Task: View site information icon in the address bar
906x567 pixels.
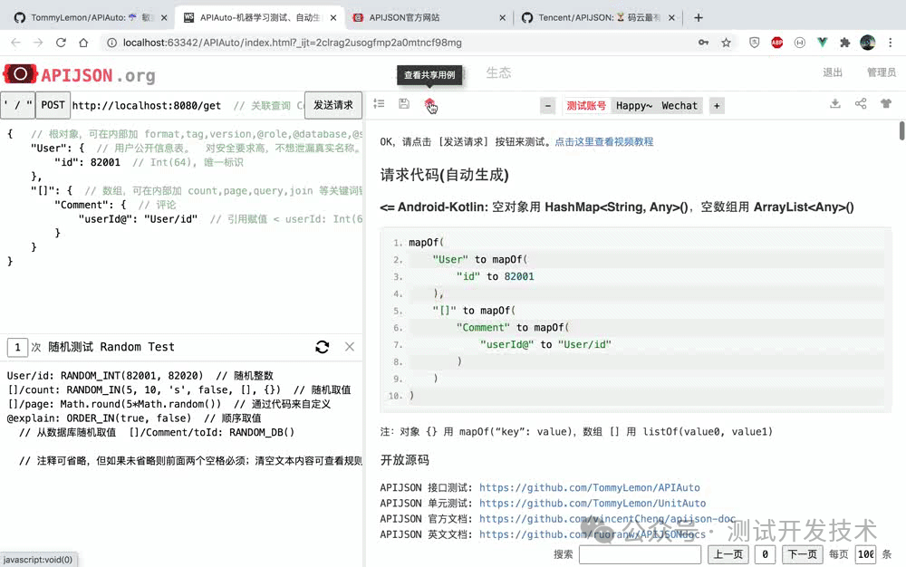Action: coord(112,43)
